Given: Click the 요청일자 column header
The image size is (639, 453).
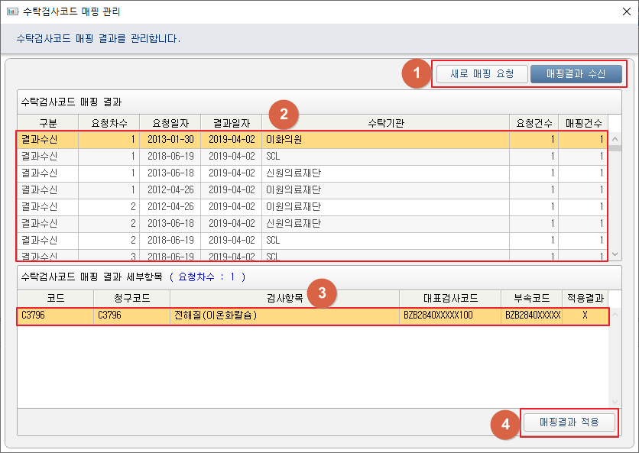Looking at the screenshot, I should (x=170, y=123).
